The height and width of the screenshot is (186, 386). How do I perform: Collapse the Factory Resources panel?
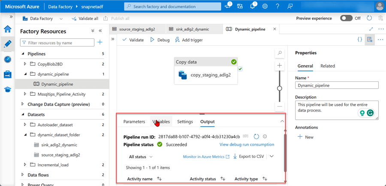pyautogui.click(x=100, y=31)
